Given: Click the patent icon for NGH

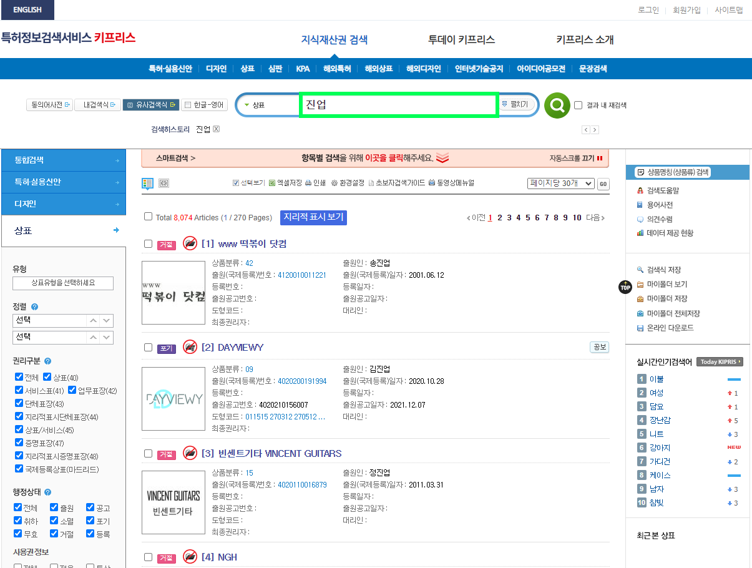Looking at the screenshot, I should pyautogui.click(x=190, y=557).
